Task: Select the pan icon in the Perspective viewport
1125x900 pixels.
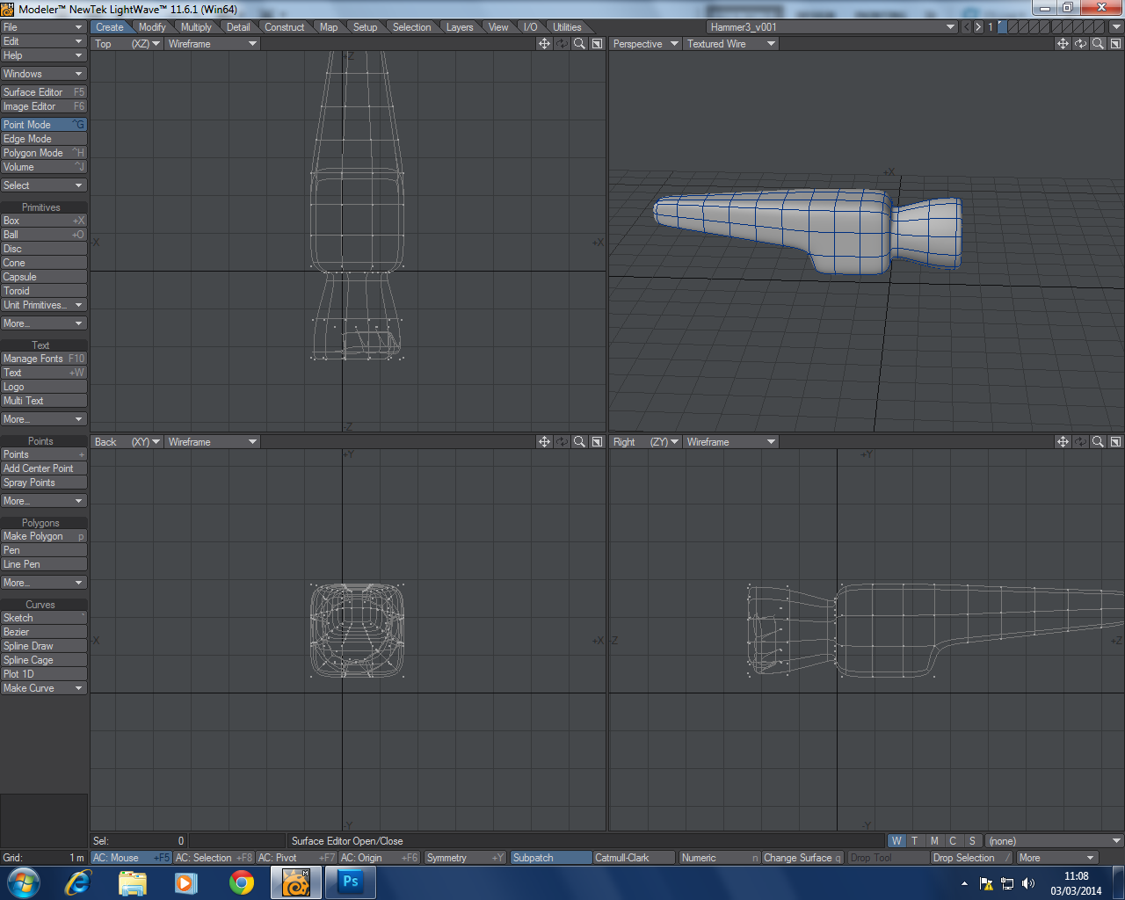Action: point(1063,43)
